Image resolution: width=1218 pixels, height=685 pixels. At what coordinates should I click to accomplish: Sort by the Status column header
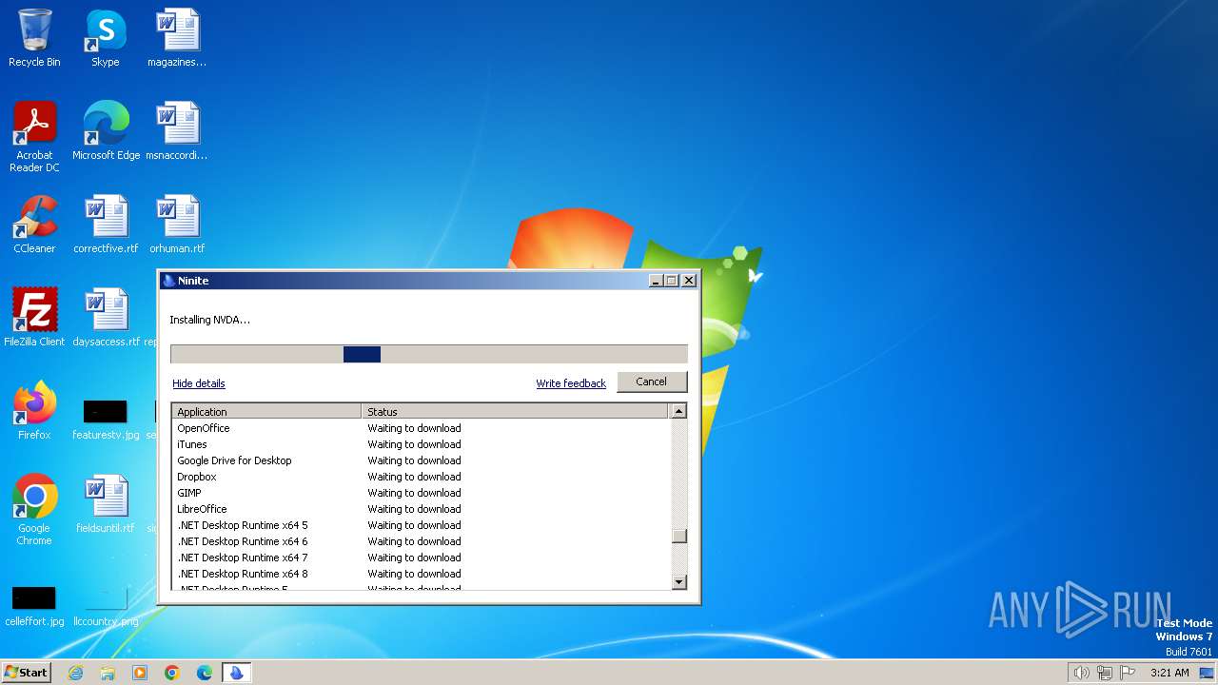click(516, 412)
